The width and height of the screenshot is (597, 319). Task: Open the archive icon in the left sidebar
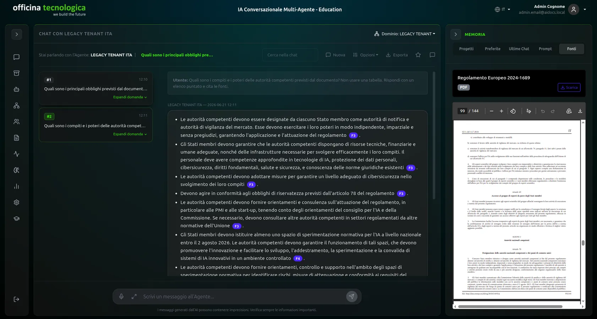(16, 73)
